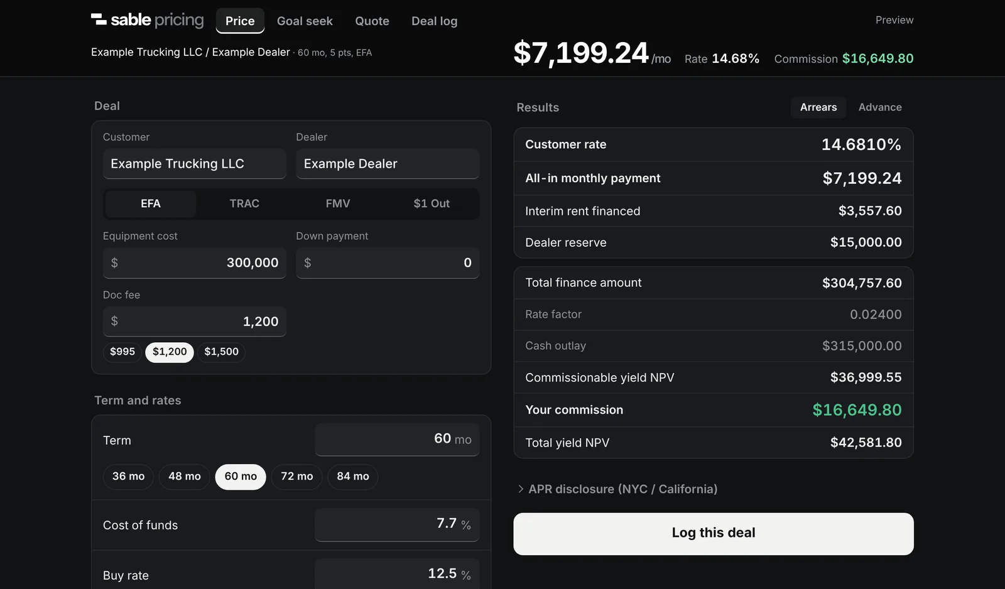
Task: Select 72 mo term preset
Action: [x=297, y=477]
